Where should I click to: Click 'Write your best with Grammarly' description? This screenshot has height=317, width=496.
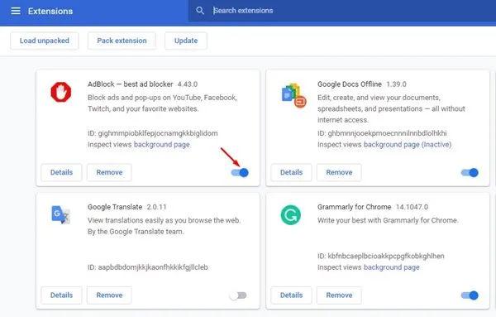pyautogui.click(x=388, y=220)
